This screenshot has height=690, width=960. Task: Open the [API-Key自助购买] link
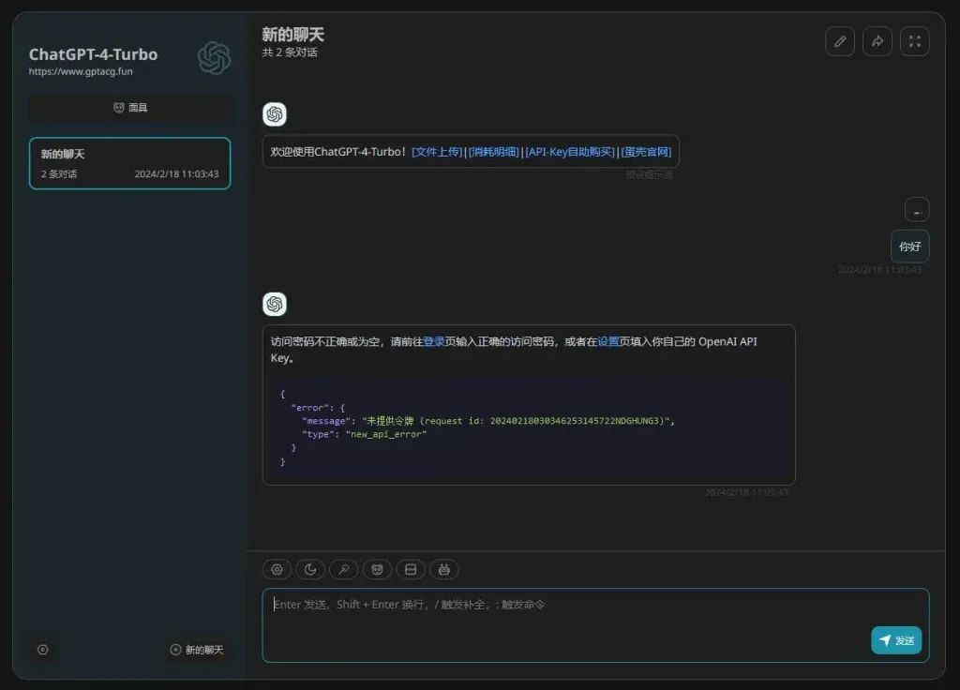pyautogui.click(x=569, y=152)
